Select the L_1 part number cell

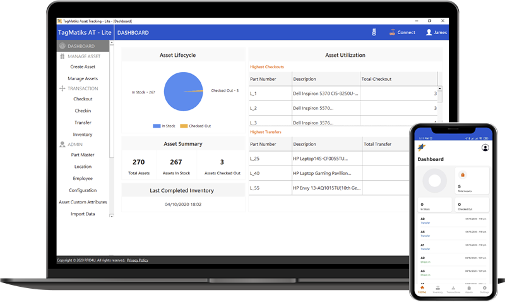(x=270, y=94)
